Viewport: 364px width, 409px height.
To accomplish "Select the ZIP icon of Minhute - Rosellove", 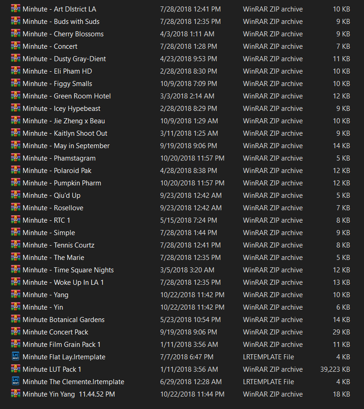I will click(x=16, y=207).
